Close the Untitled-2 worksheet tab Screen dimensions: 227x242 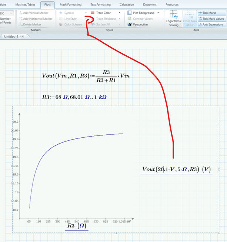[23, 37]
